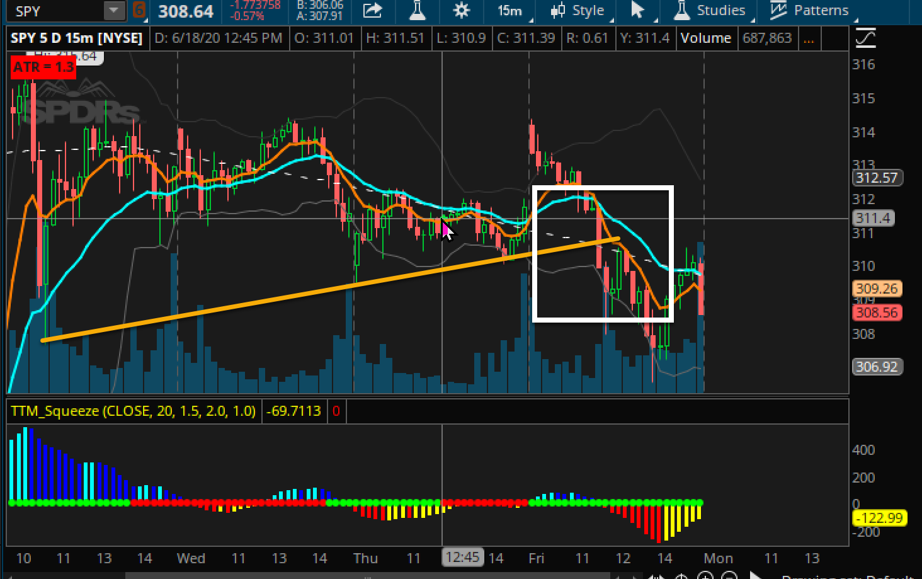This screenshot has width=922, height=579.
Task: Click the orange 309.26 price bubble
Action: tap(877, 289)
